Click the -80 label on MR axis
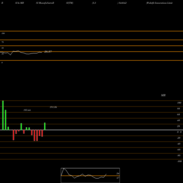The width and height of the screenshot is (183, 183). click(x=179, y=156)
